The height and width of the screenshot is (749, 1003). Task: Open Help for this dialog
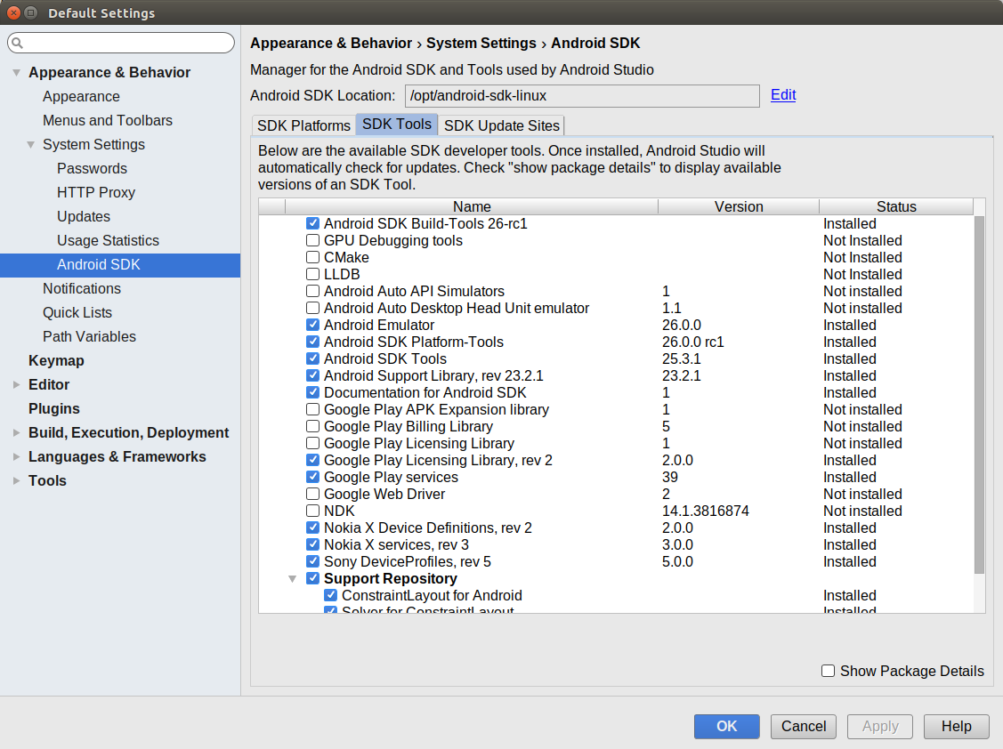[957, 727]
